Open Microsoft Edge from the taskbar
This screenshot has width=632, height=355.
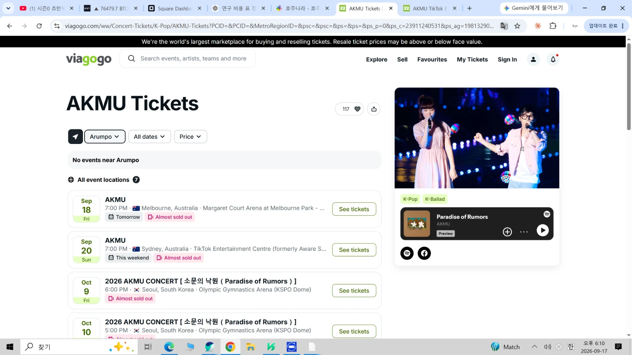click(169, 347)
